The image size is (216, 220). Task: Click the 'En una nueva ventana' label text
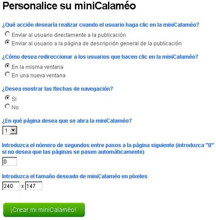[x=38, y=75]
